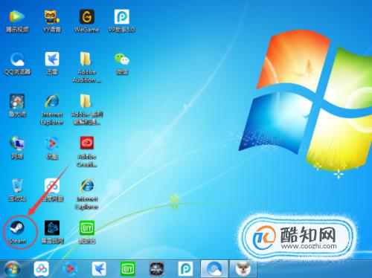Select the QQ浏览器 desktop shortcut
The height and width of the screenshot is (278, 372).
point(17,63)
